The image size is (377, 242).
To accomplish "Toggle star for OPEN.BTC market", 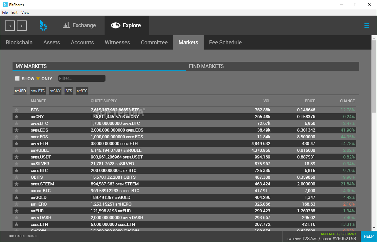I will [17, 123].
